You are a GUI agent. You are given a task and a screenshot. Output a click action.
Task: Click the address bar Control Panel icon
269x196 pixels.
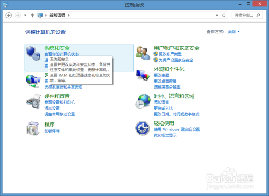pos(40,15)
